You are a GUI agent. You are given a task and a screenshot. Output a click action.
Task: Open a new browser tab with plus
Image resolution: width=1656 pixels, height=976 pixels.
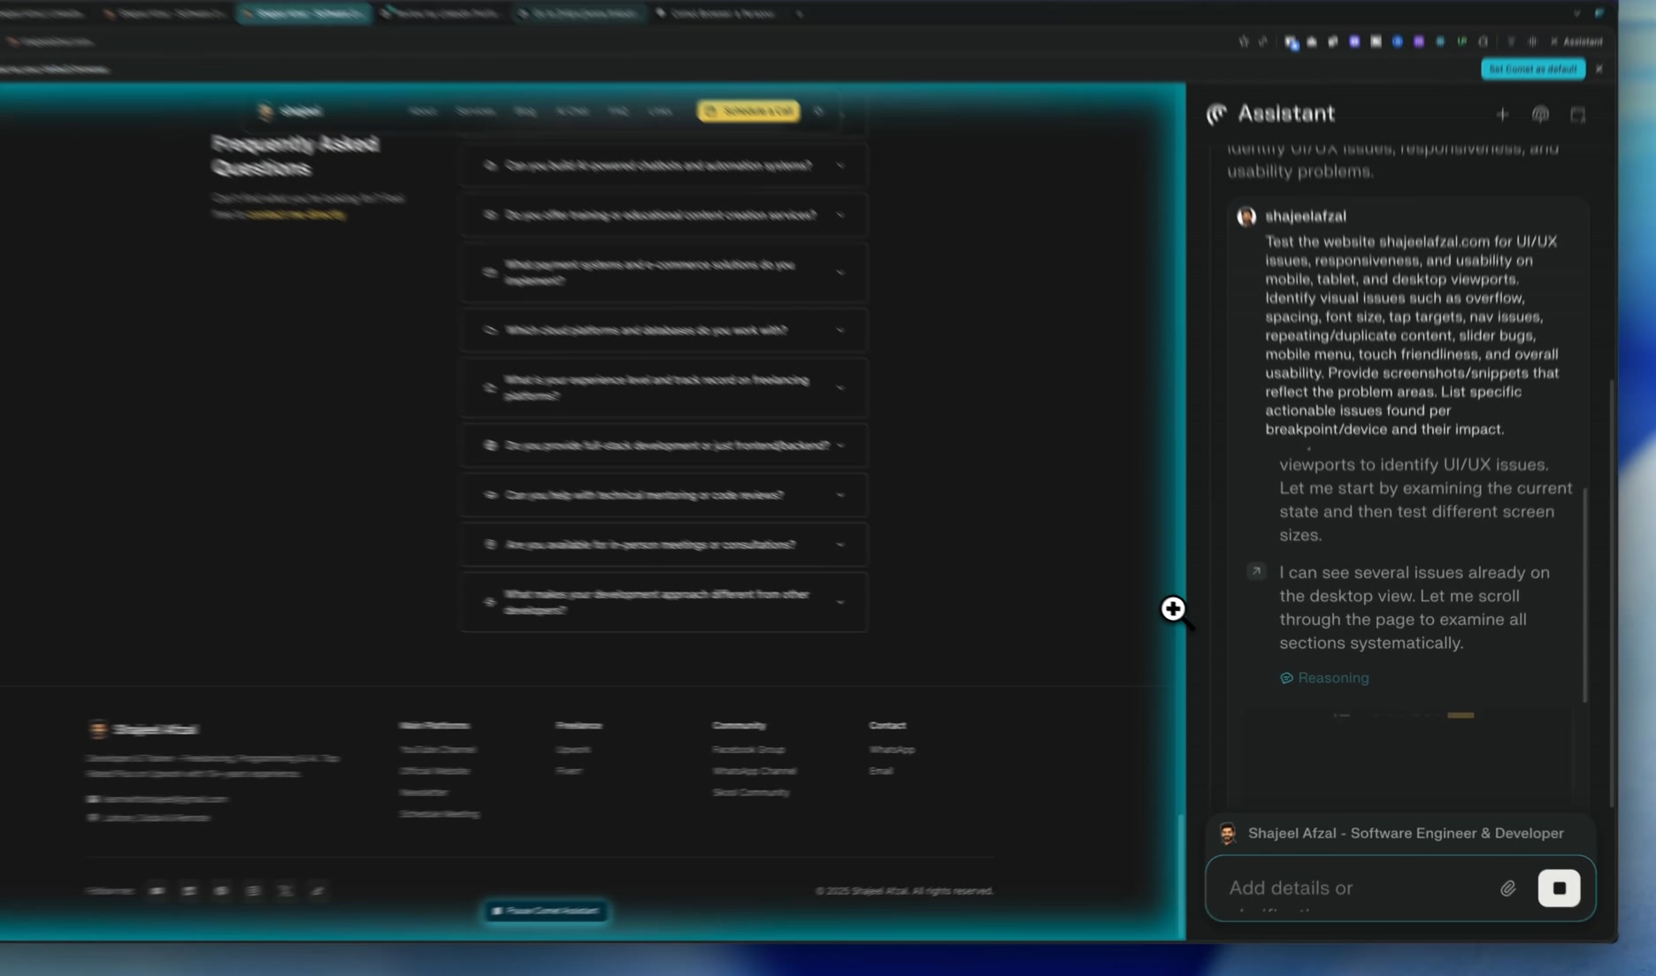click(800, 13)
